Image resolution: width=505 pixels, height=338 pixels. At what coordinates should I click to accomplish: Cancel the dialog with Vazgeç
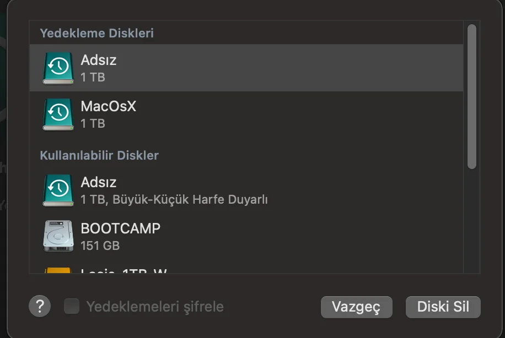[357, 307]
